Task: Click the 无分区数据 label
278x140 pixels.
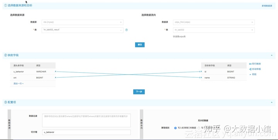Action: tap(203, 121)
